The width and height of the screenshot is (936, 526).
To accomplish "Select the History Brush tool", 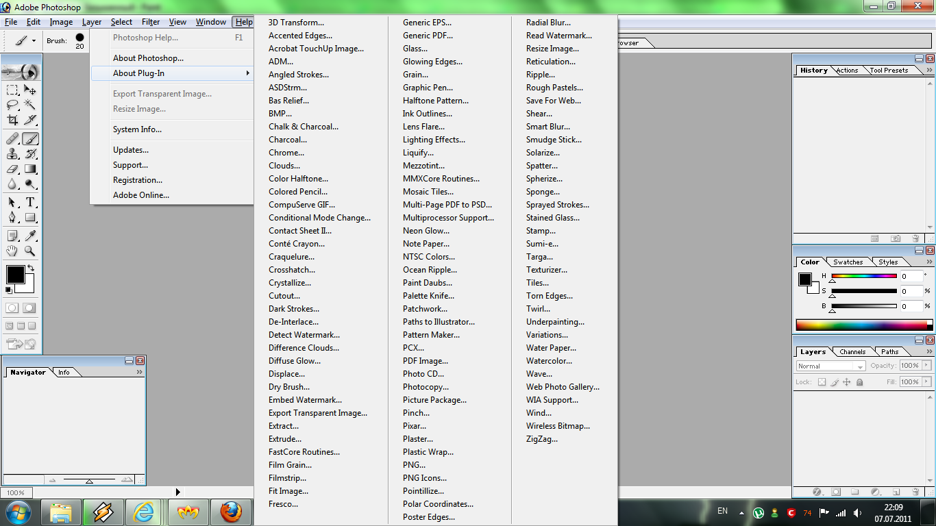I will point(30,154).
